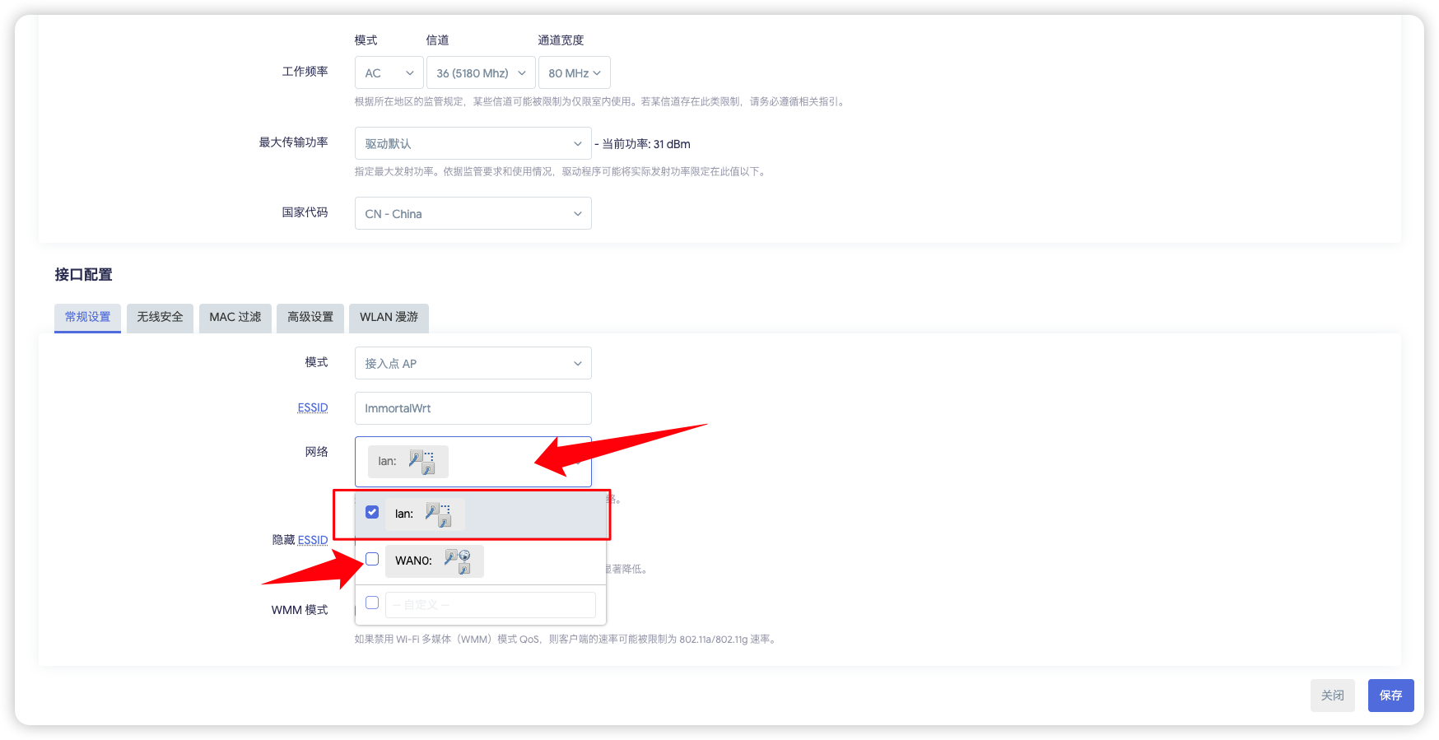
Task: Switch to the 常规设置 tab
Action: [x=87, y=317]
